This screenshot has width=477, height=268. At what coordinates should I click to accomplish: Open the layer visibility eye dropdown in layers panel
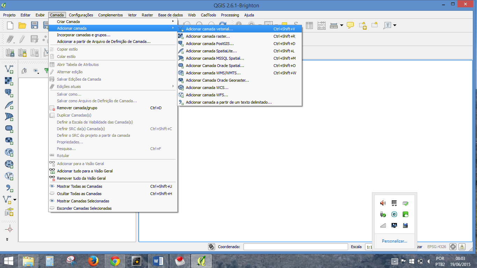pyautogui.click(x=36, y=71)
